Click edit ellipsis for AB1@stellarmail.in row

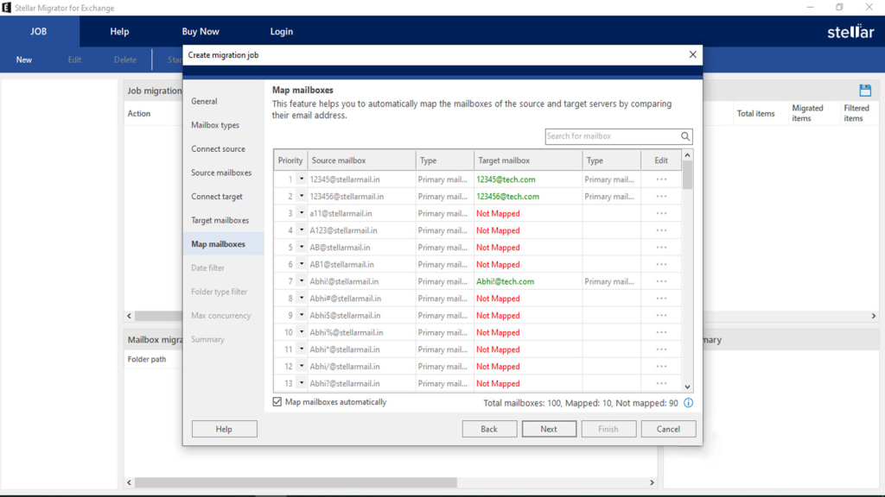point(661,265)
